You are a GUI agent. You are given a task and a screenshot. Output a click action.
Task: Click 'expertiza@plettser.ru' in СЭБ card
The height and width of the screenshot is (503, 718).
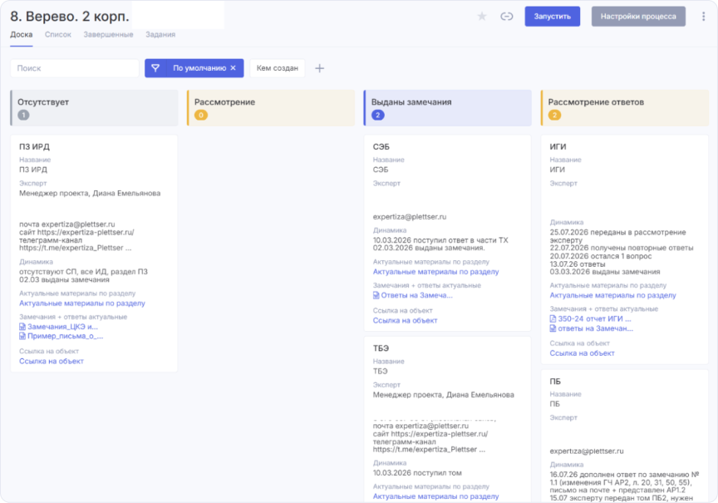point(410,217)
